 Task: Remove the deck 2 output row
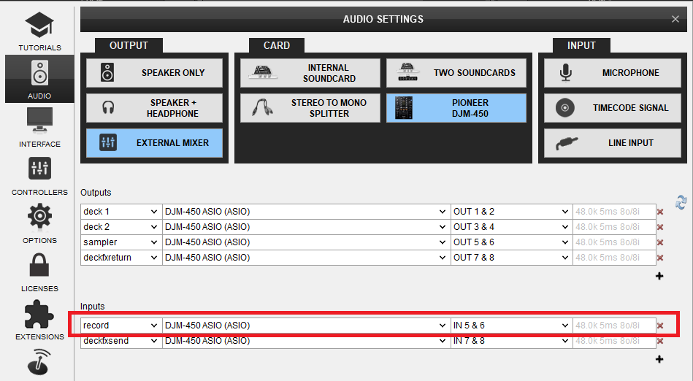click(660, 227)
